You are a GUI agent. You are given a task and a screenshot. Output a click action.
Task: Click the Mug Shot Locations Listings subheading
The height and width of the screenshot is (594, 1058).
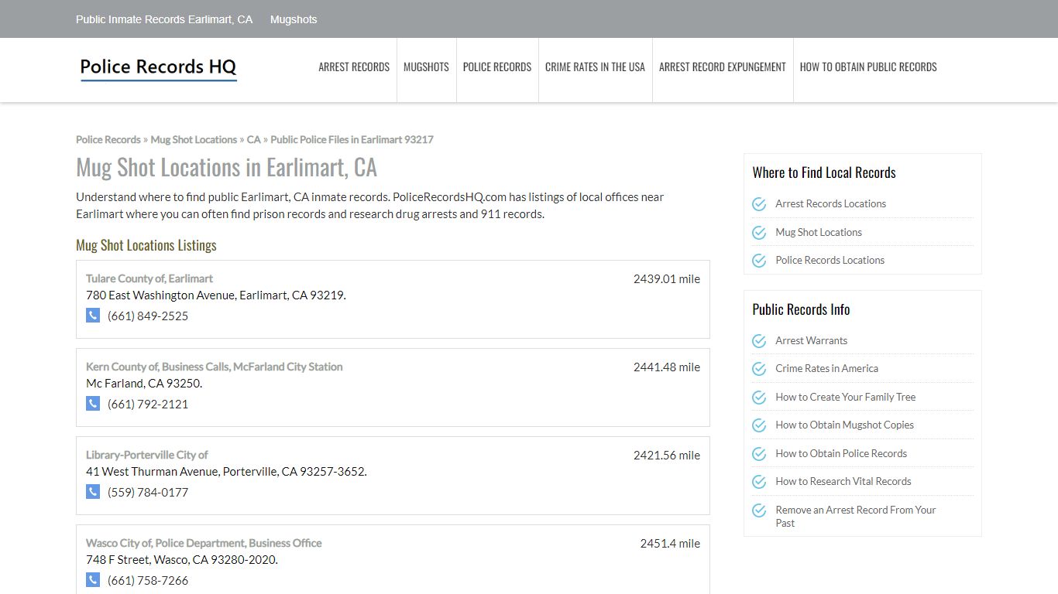(x=146, y=245)
